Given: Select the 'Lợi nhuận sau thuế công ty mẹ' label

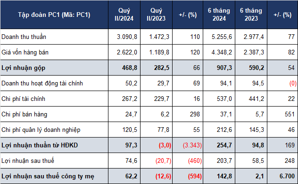Looking at the screenshot, I should [x=48, y=176].
